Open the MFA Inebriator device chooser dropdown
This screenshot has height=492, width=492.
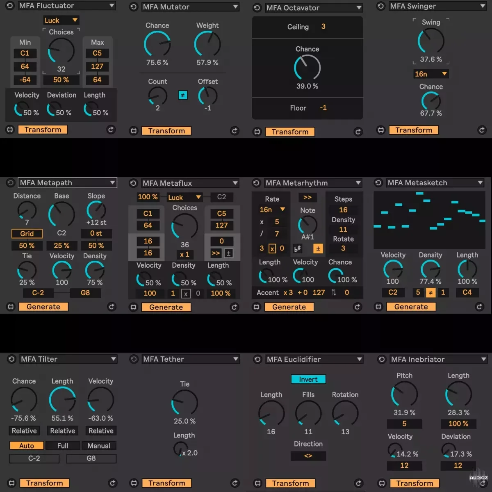pos(438,359)
